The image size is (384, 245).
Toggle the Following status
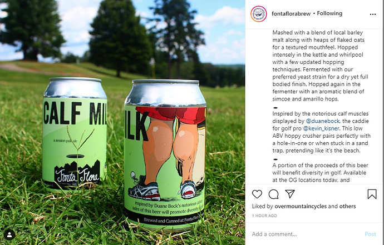[329, 13]
